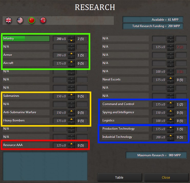190x183 pixels.
Task: Increase Aircraft research with up arrow
Action: pos(71,62)
